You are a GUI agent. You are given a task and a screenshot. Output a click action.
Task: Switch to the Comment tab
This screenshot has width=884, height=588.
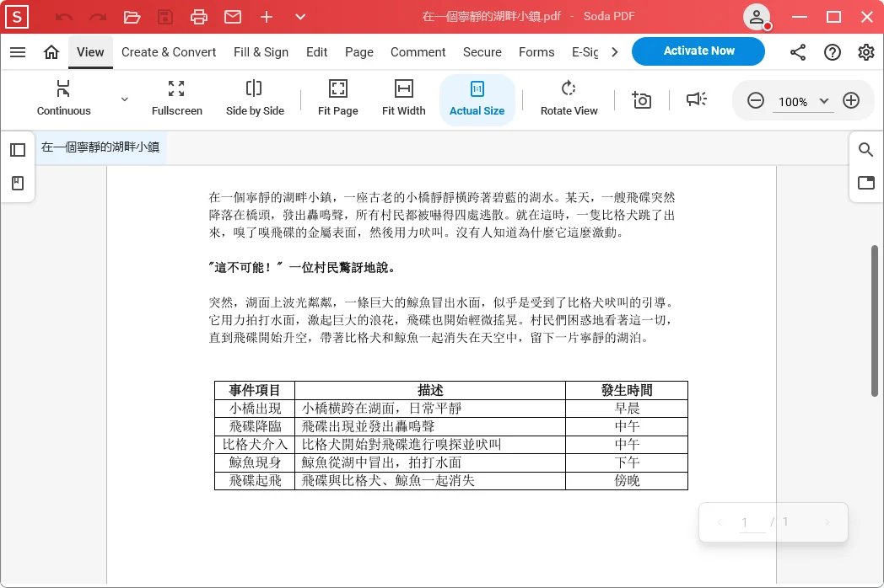[418, 52]
